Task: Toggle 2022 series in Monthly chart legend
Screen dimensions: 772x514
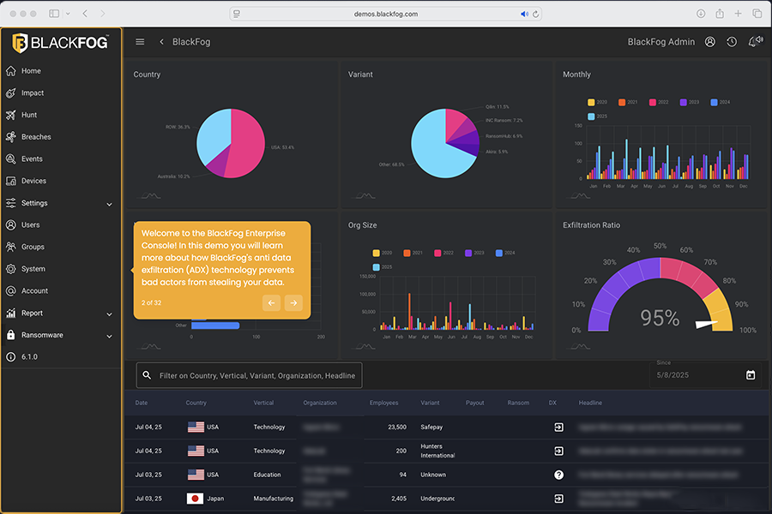Action: (659, 102)
